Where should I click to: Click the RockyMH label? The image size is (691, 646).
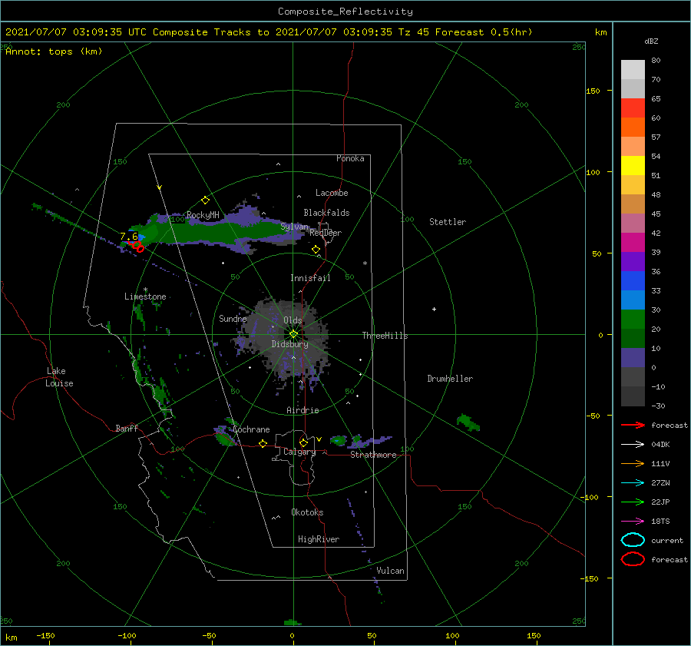203,215
